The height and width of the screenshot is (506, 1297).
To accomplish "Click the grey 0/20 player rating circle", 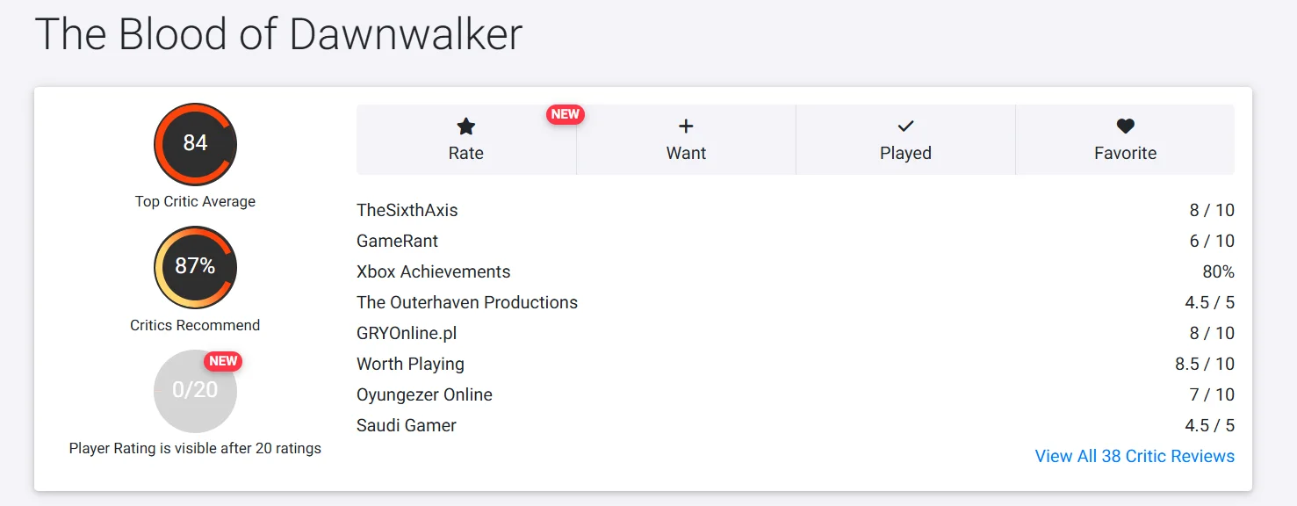I will coord(195,391).
